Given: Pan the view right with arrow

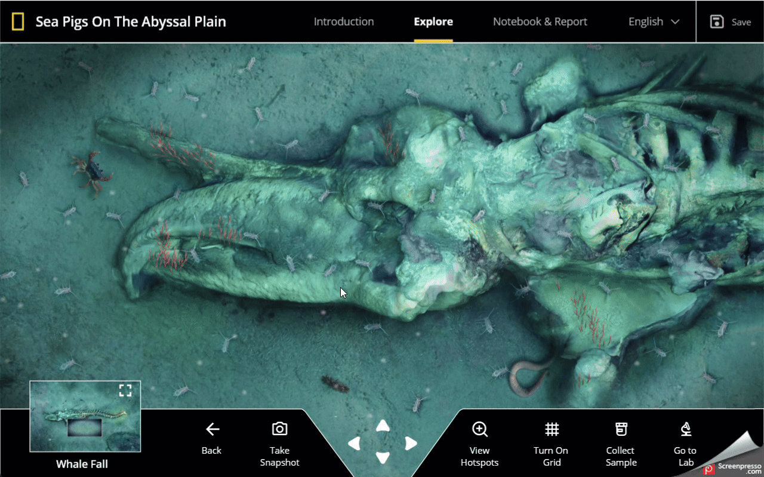Looking at the screenshot, I should click(x=411, y=443).
